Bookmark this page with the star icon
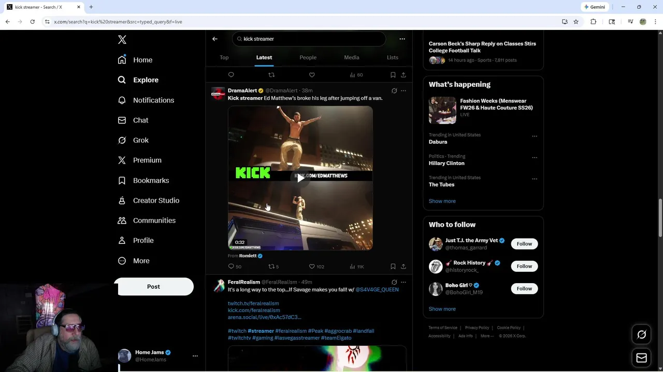The height and width of the screenshot is (372, 663). [576, 22]
